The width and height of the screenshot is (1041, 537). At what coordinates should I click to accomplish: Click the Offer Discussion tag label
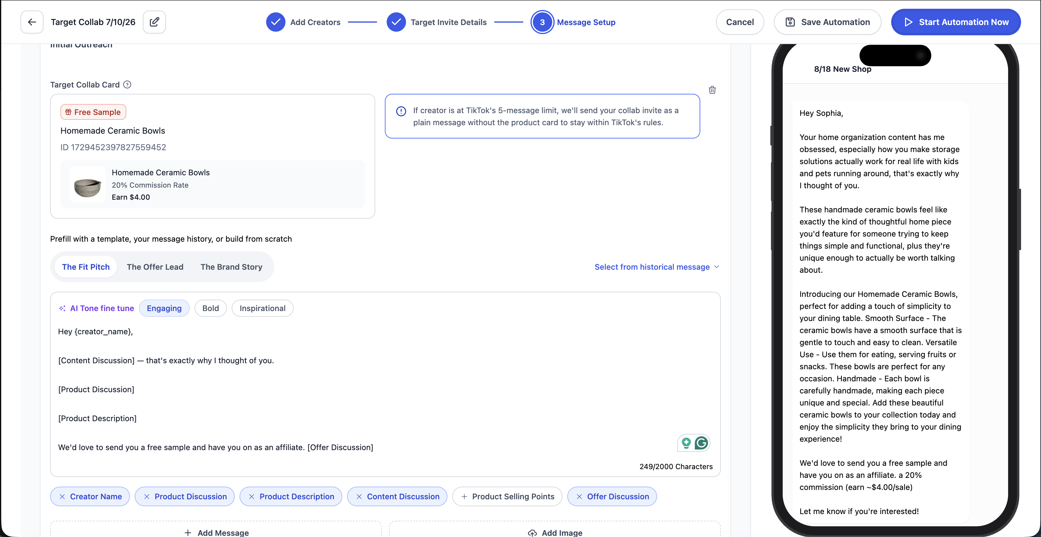click(x=618, y=497)
